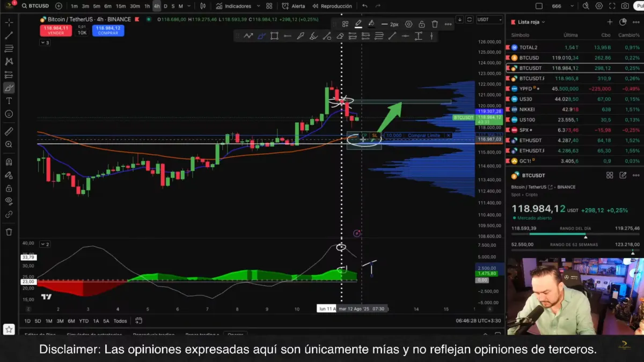Select NIKKEI in the watchlist
Viewport: 644px width, 362px height.
[575, 109]
